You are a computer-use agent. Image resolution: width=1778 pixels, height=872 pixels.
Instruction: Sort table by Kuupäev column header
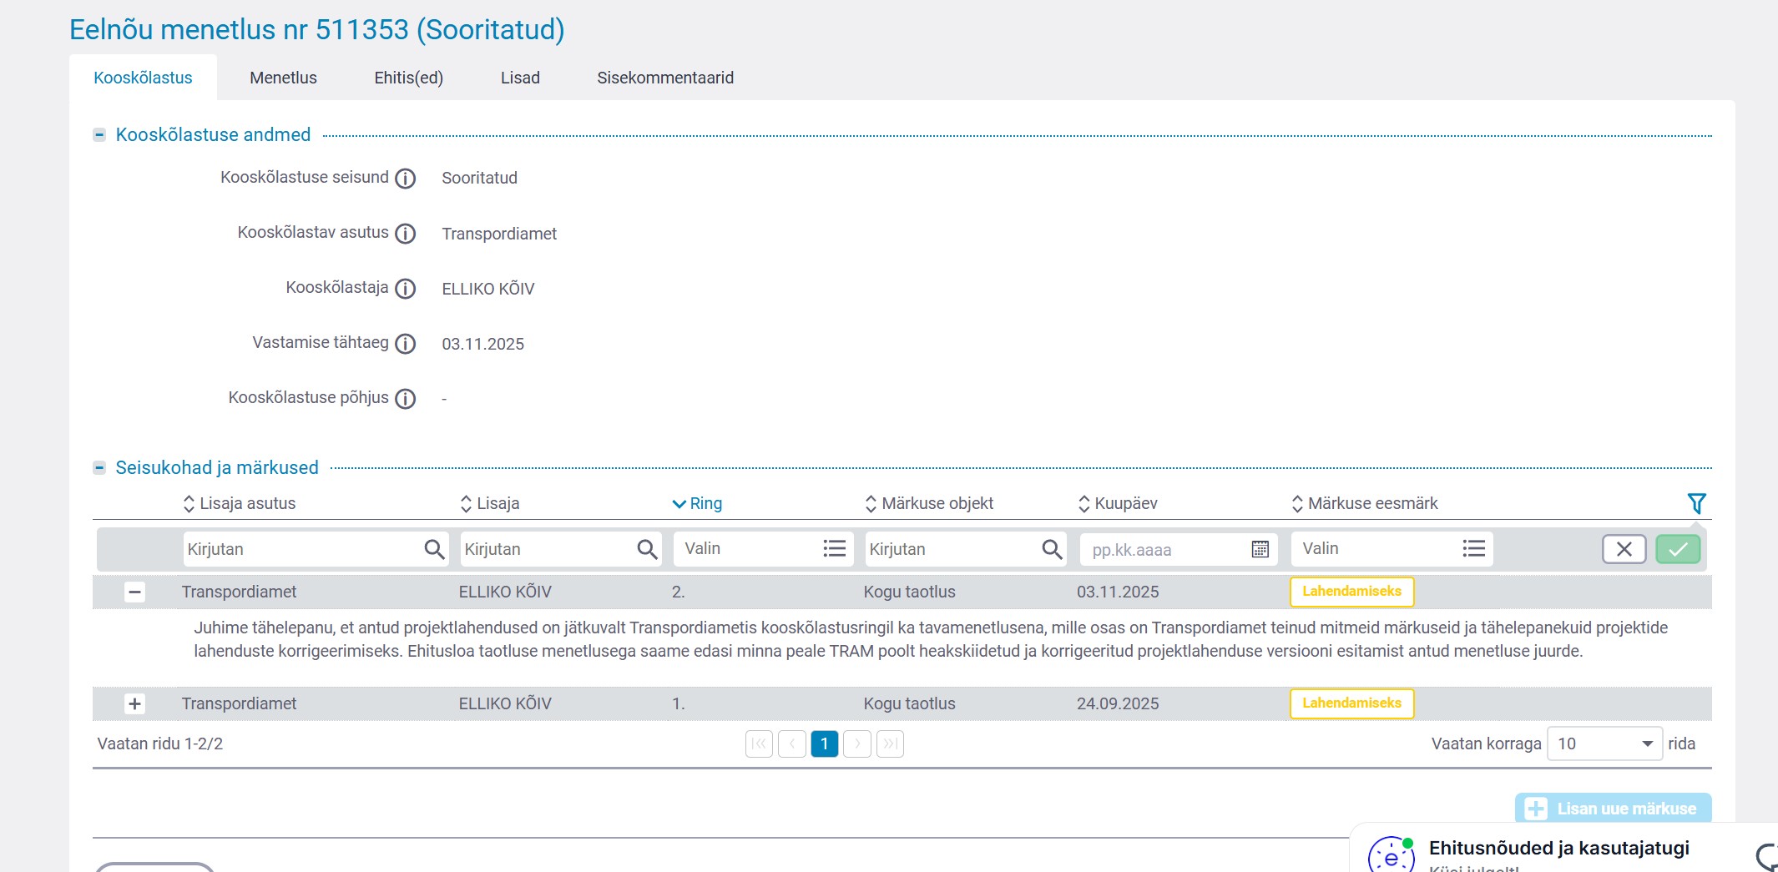point(1125,503)
